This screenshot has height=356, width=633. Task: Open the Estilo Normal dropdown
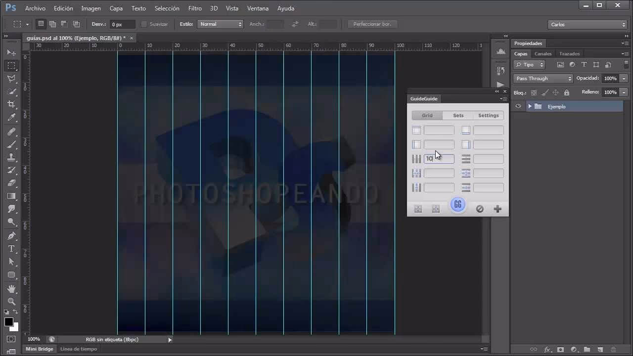tap(220, 24)
